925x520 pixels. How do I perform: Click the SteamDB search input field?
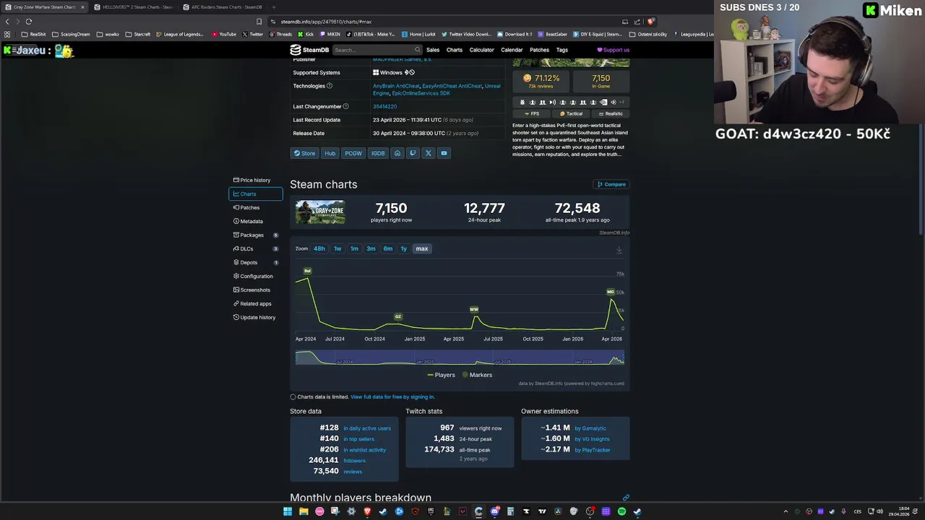[377, 50]
